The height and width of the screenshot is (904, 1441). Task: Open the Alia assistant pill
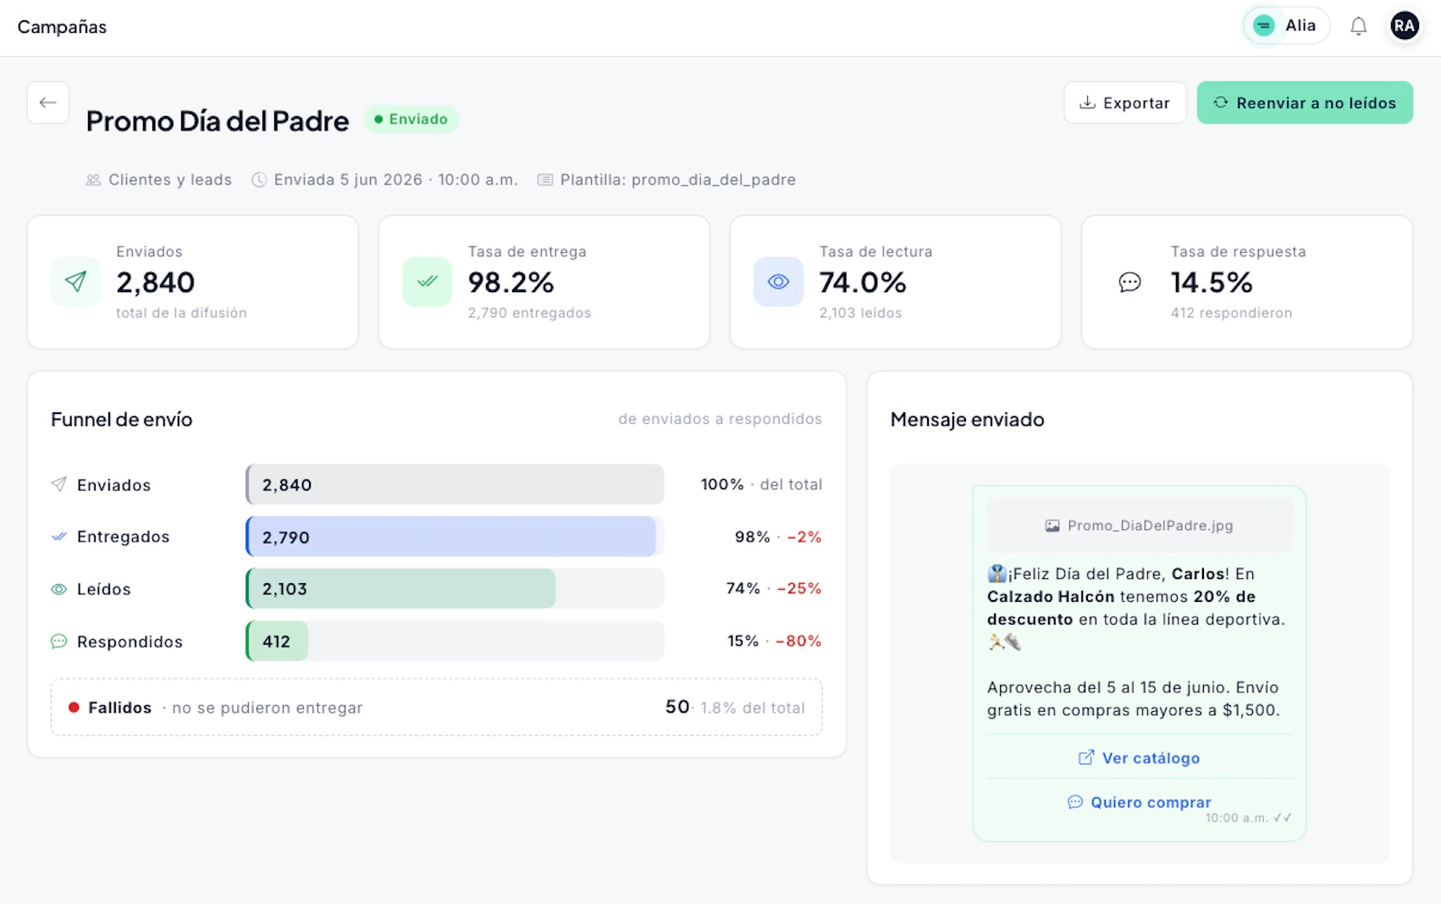[x=1285, y=26]
